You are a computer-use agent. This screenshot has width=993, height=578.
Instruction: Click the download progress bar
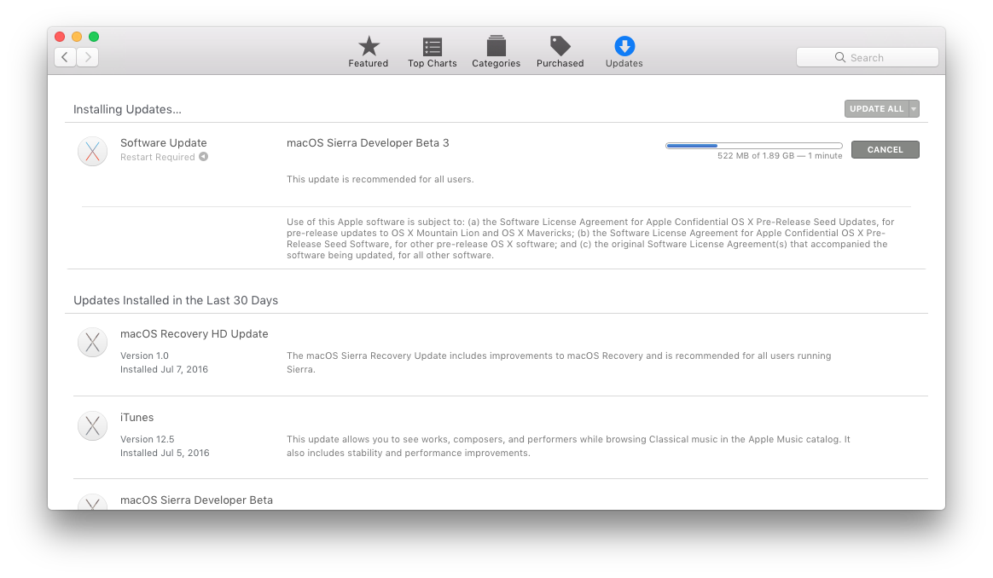pyautogui.click(x=753, y=146)
